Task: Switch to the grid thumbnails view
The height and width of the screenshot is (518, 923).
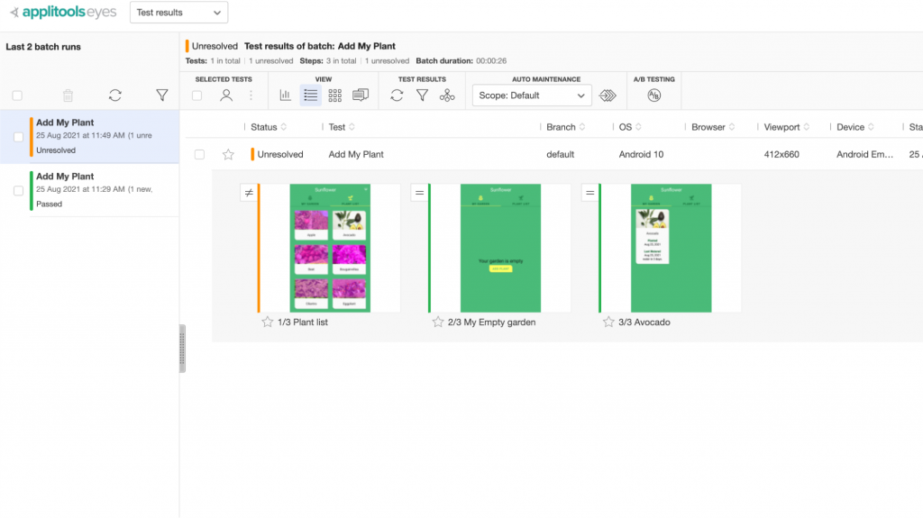Action: point(335,95)
